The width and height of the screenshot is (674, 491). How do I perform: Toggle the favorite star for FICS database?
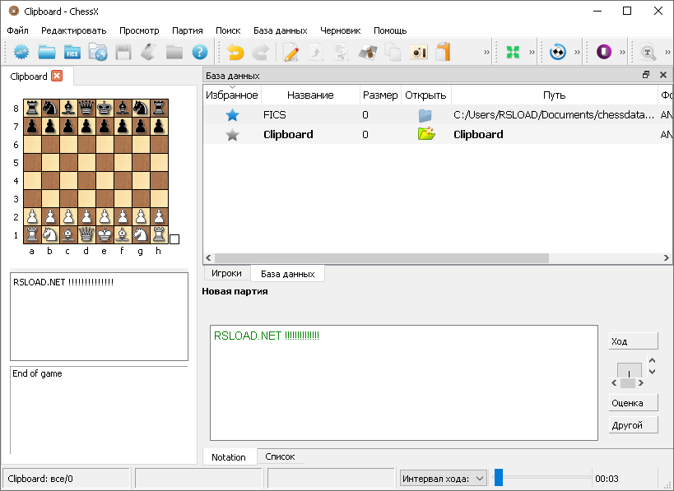pyautogui.click(x=231, y=115)
